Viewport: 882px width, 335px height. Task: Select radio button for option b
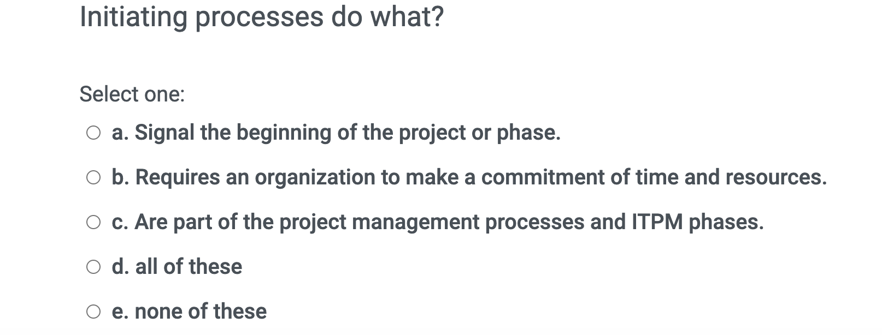point(94,176)
